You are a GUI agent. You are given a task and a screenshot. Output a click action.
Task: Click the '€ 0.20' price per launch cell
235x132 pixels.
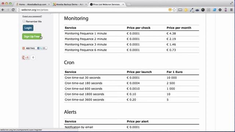[131, 100]
